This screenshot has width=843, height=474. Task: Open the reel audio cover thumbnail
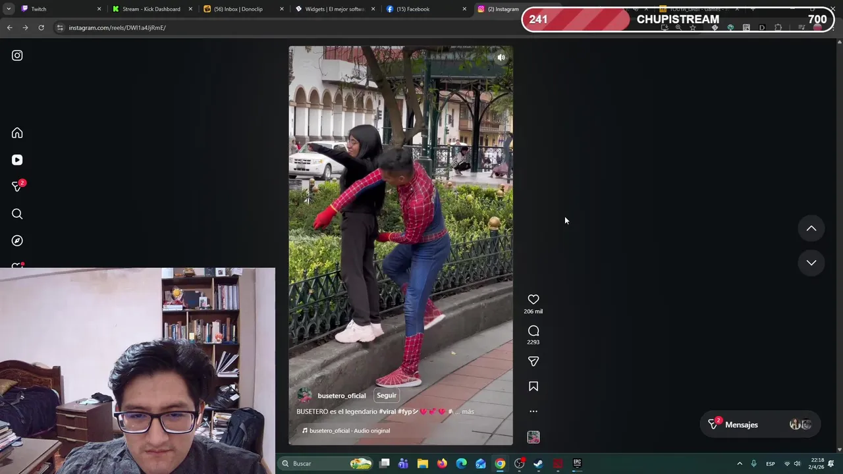tap(533, 437)
